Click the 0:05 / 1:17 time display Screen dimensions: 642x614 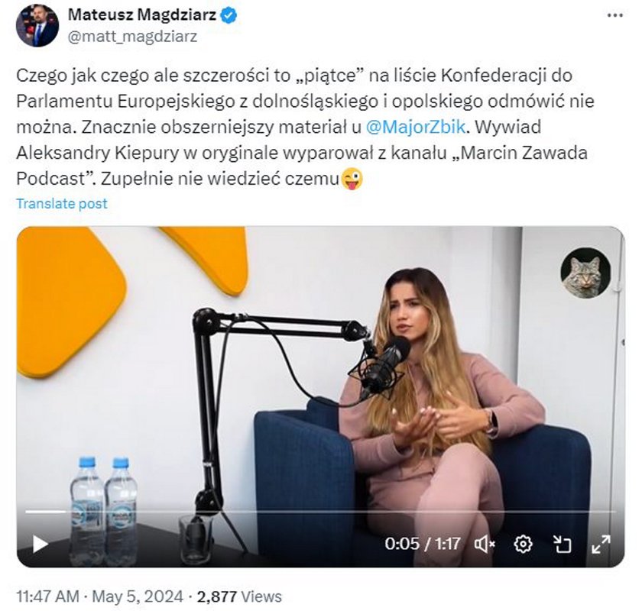(423, 544)
